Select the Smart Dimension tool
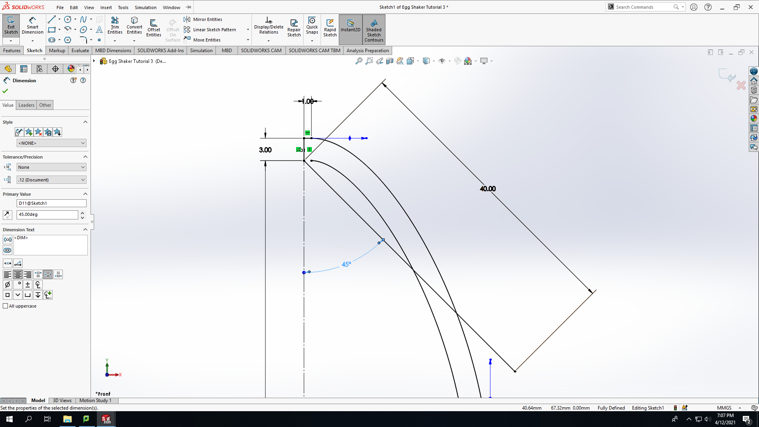 pyautogui.click(x=32, y=26)
